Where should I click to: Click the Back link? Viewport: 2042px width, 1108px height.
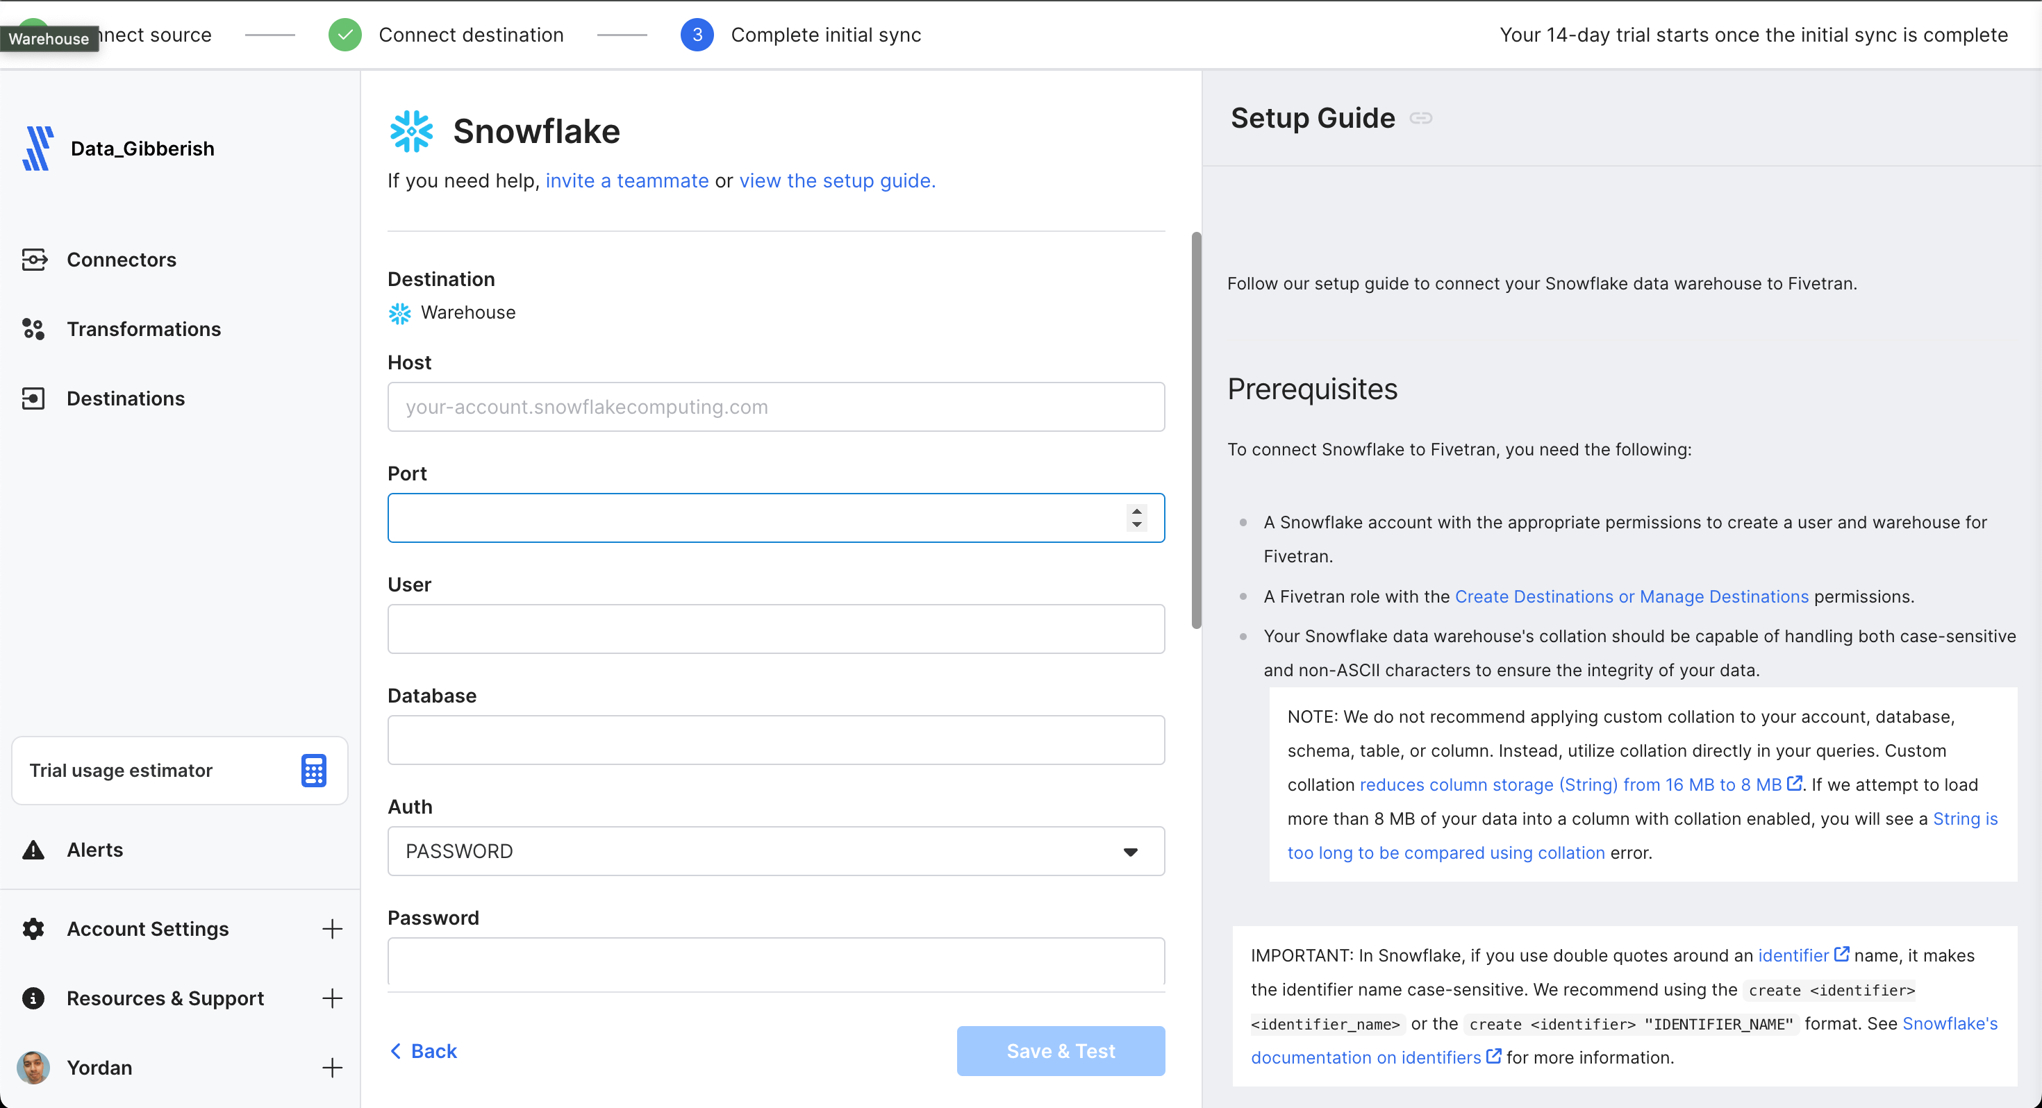click(424, 1051)
